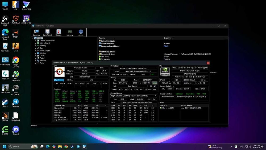
Task: Click the AMD Ryzen 9 7900X name field
Action: 85,68
